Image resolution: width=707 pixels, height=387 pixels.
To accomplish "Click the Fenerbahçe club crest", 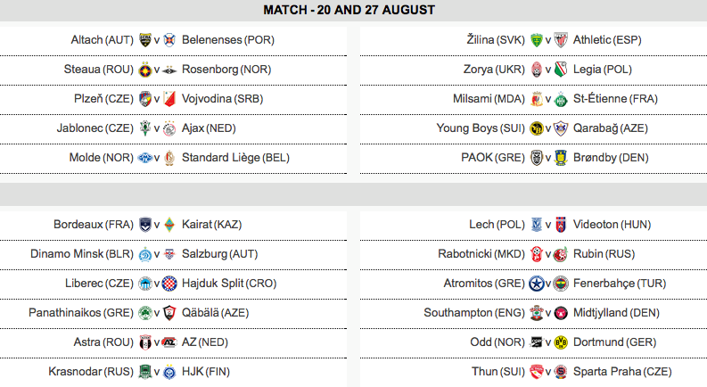I will pyautogui.click(x=561, y=284).
